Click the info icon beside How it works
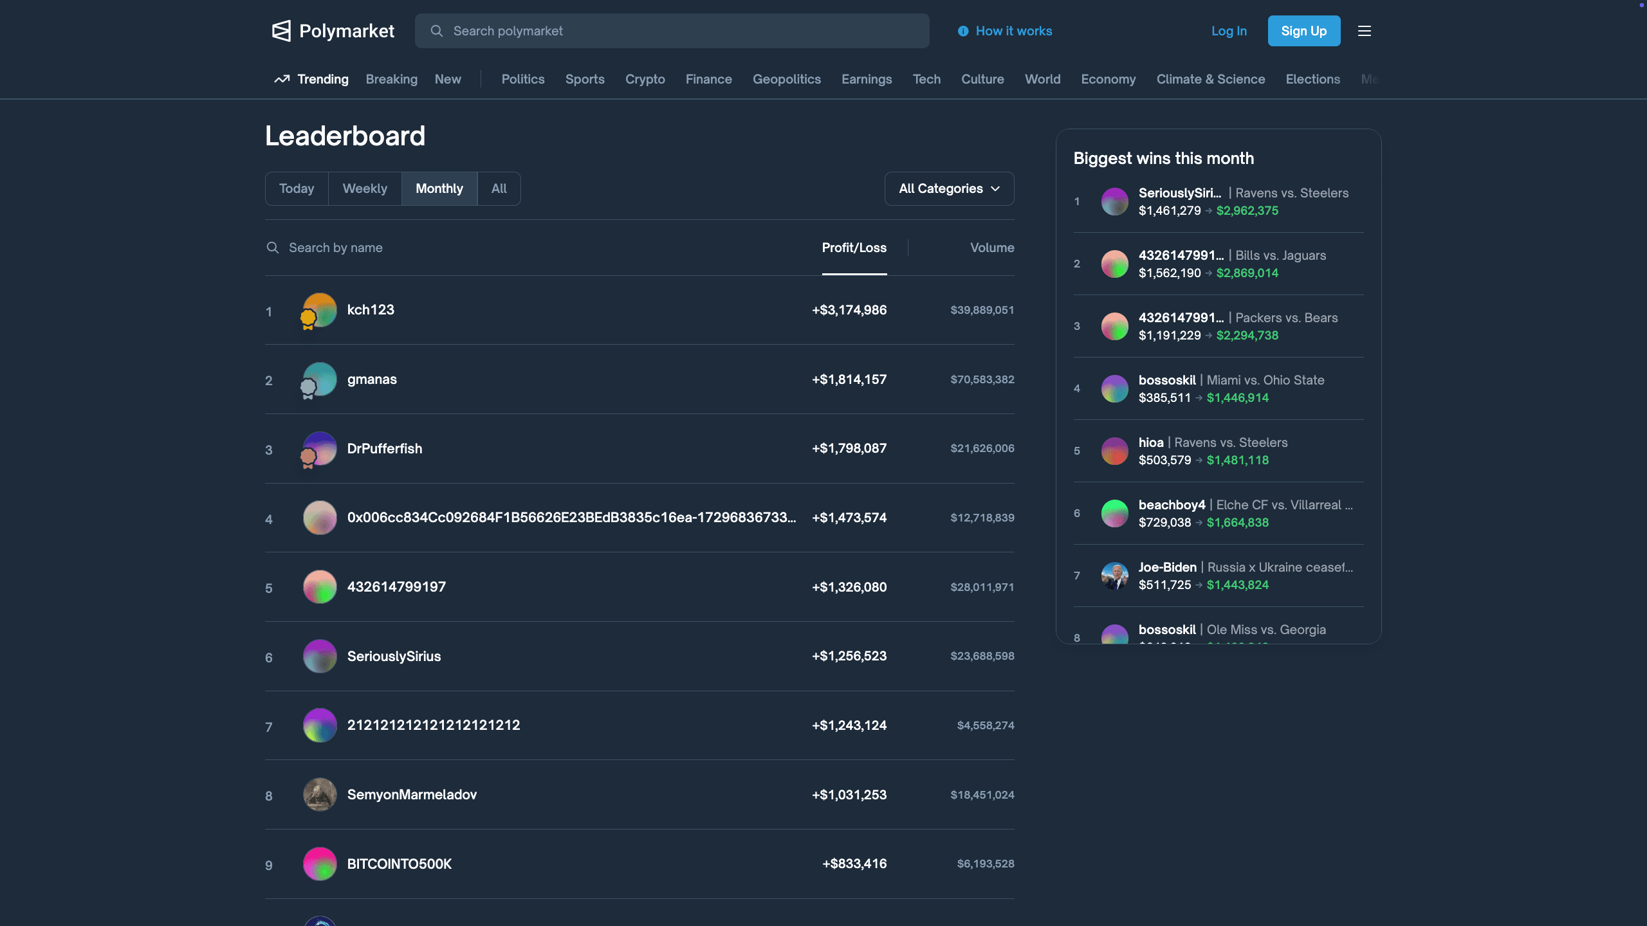1647x926 pixels. [x=962, y=31]
